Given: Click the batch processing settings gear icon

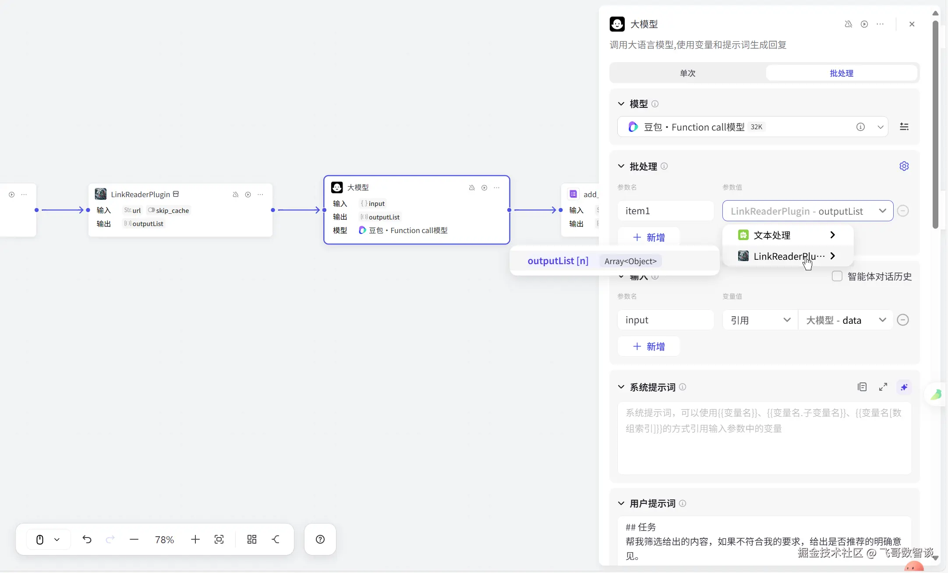Looking at the screenshot, I should (904, 166).
